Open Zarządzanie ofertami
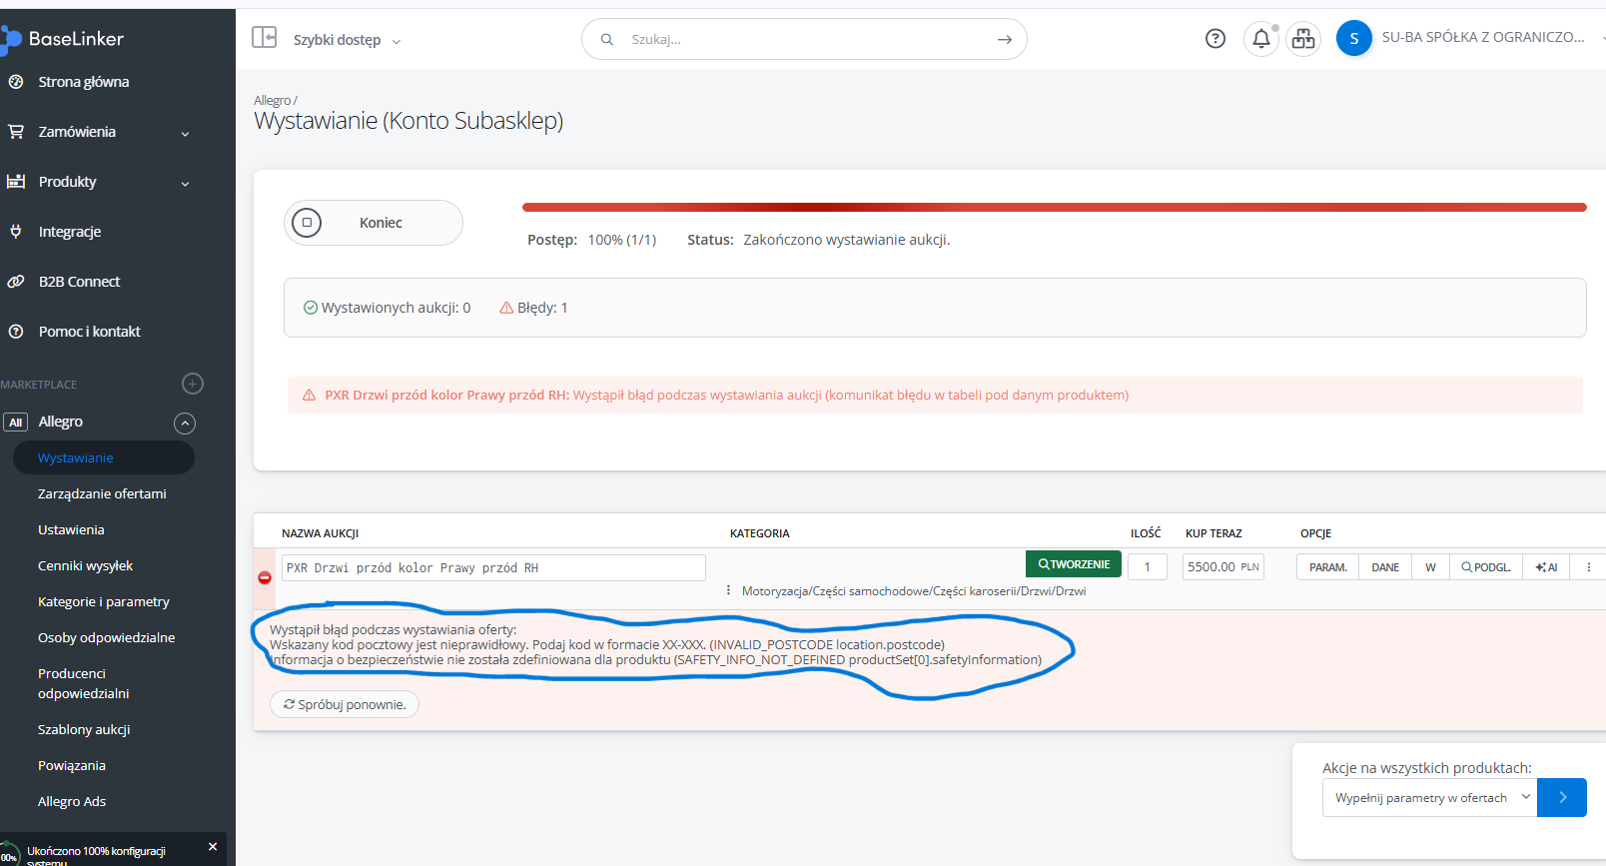The width and height of the screenshot is (1606, 866). (x=102, y=494)
